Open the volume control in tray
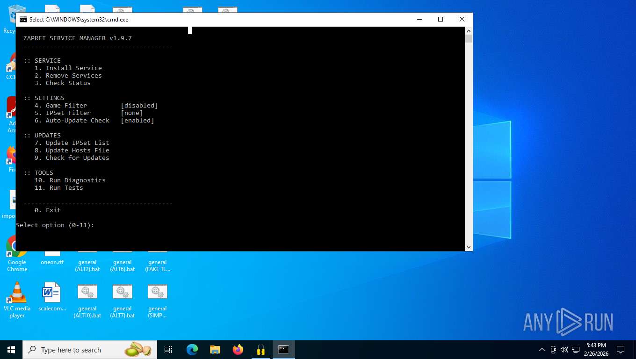636x359 pixels. [564, 350]
